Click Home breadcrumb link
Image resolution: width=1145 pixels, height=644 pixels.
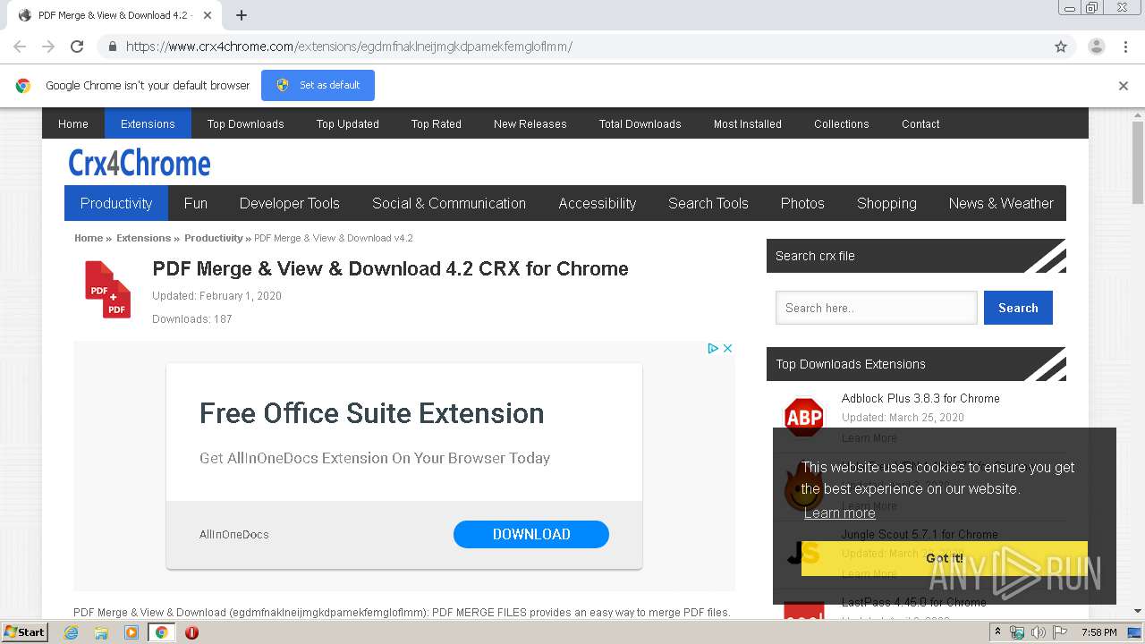pos(89,238)
